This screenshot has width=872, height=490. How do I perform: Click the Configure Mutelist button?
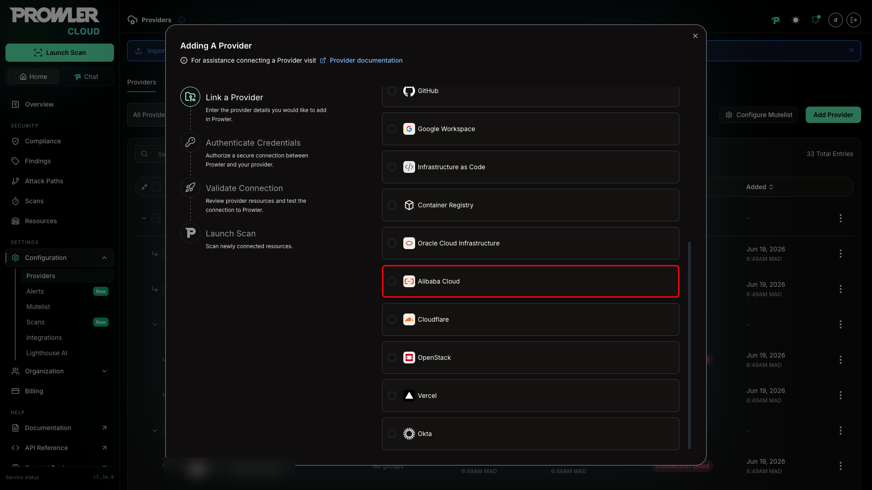[x=759, y=115]
